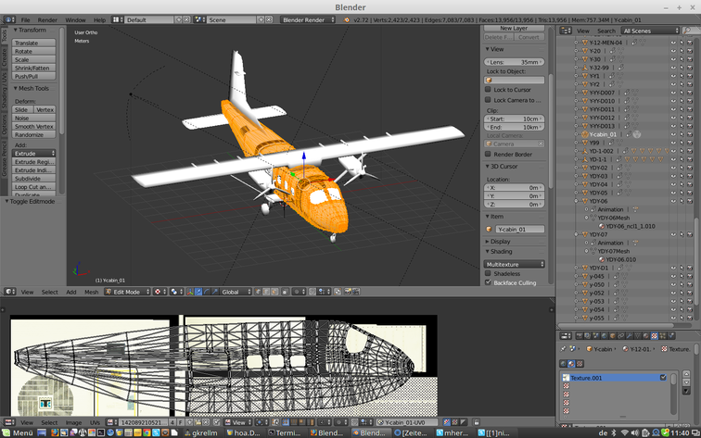Toggle the Backface Culling checkbox
Image resolution: width=701 pixels, height=438 pixels.
coord(489,282)
